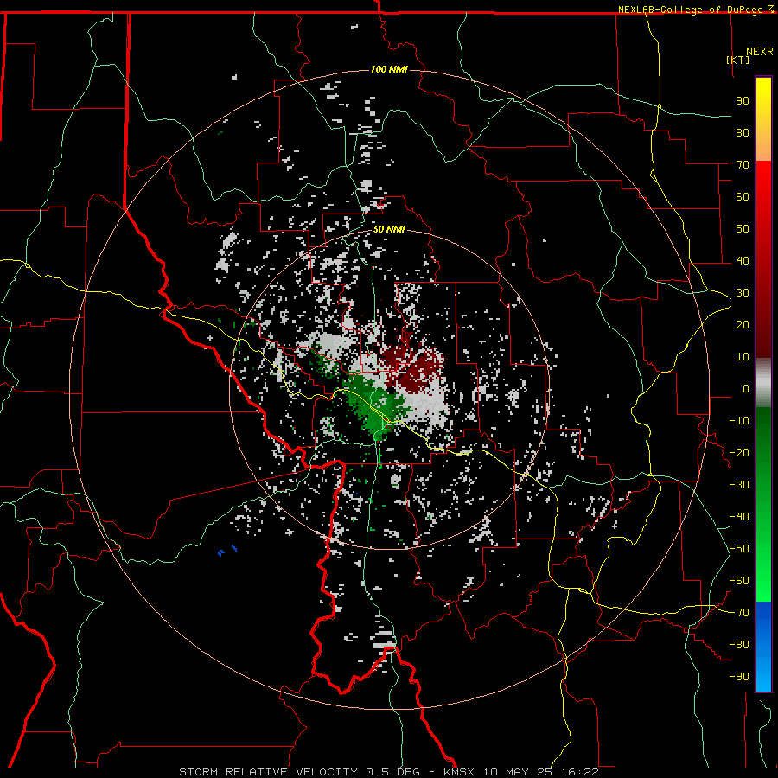Click the 60 value on velocity scale
The height and width of the screenshot is (778, 778).
pyautogui.click(x=743, y=196)
